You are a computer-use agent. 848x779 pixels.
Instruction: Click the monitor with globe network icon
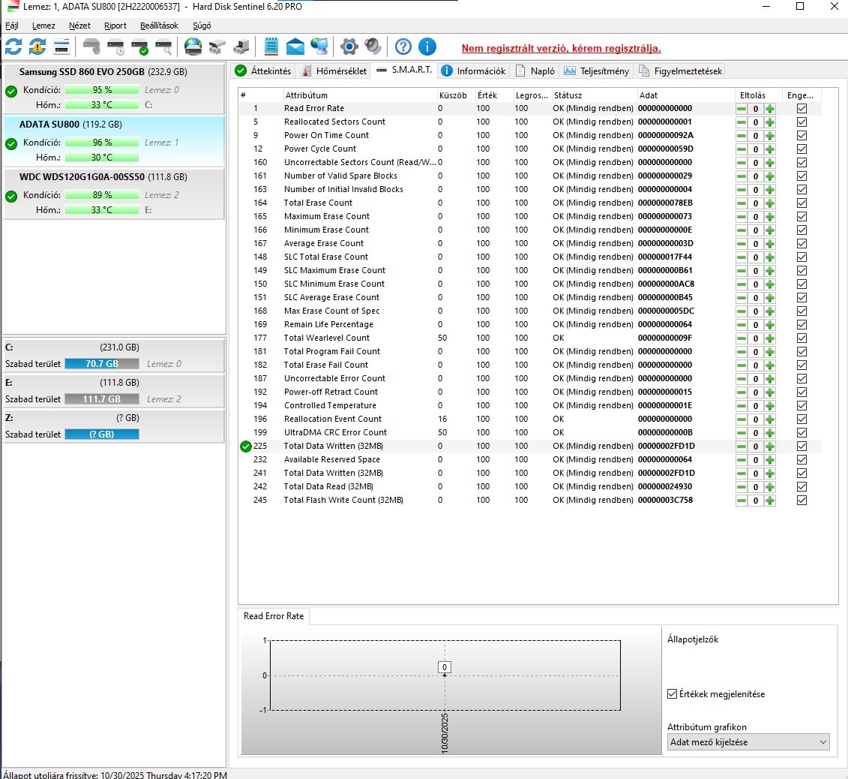coord(319,47)
